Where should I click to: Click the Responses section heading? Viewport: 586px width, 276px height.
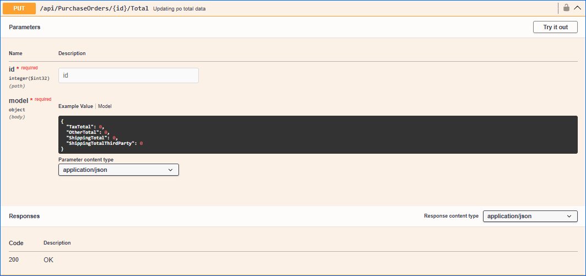pyautogui.click(x=24, y=217)
